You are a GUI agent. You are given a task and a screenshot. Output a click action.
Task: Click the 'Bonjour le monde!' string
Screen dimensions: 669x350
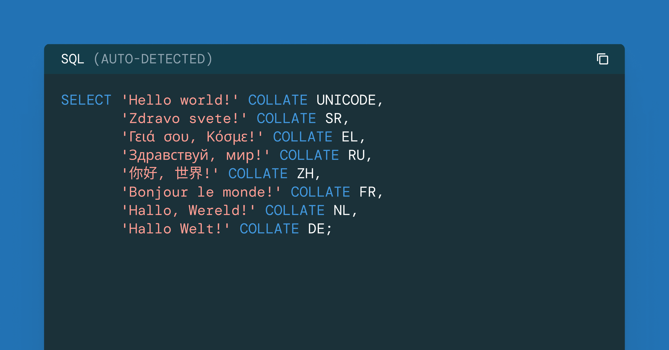point(201,192)
